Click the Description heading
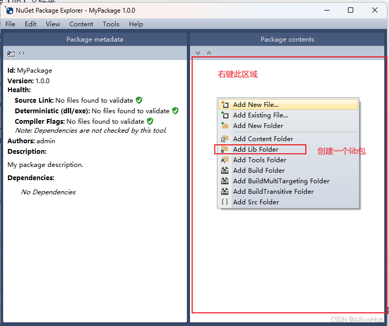The width and height of the screenshot is (389, 326). click(27, 152)
